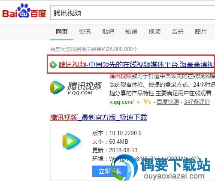Open the 腾讯视频_最新官方版_极速下载 result
The height and width of the screenshot is (181, 215).
click(99, 118)
